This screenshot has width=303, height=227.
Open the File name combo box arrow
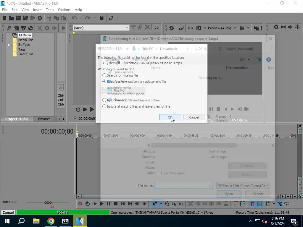(x=210, y=186)
